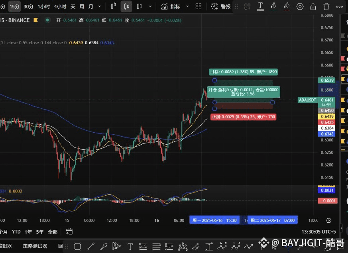Grab the stop level handle of position
This screenshot has width=348, height=253.
(214, 109)
